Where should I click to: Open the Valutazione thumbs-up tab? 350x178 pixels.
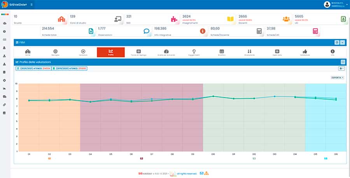coord(304,52)
